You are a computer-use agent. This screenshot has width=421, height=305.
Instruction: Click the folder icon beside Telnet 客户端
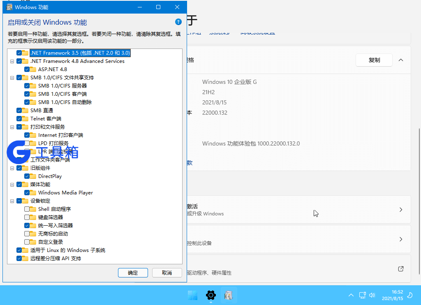[25, 119]
